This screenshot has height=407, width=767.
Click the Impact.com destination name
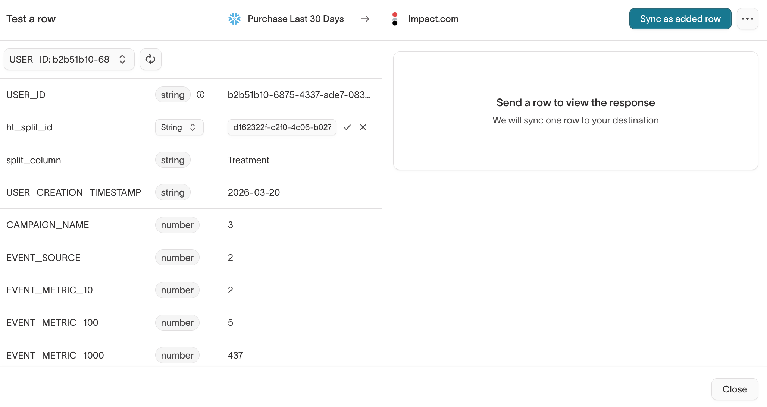click(x=433, y=19)
